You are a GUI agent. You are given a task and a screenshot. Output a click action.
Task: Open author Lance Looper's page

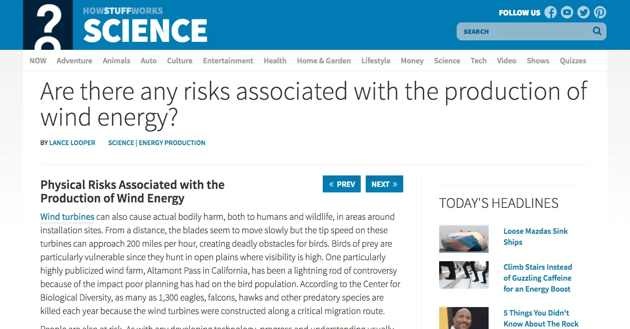point(72,143)
